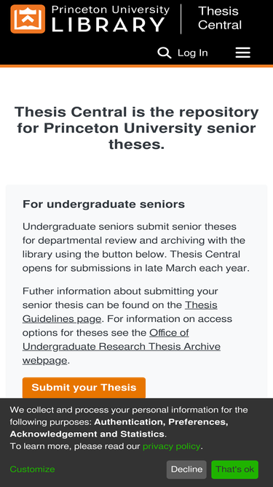The image size is (273, 487).
Task: Expand the hamburger navigation menu
Action: [242, 53]
